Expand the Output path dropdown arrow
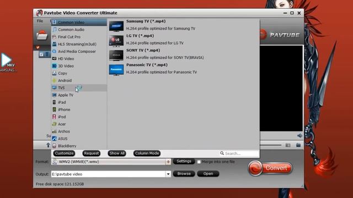The image size is (353, 198). pos(168,174)
